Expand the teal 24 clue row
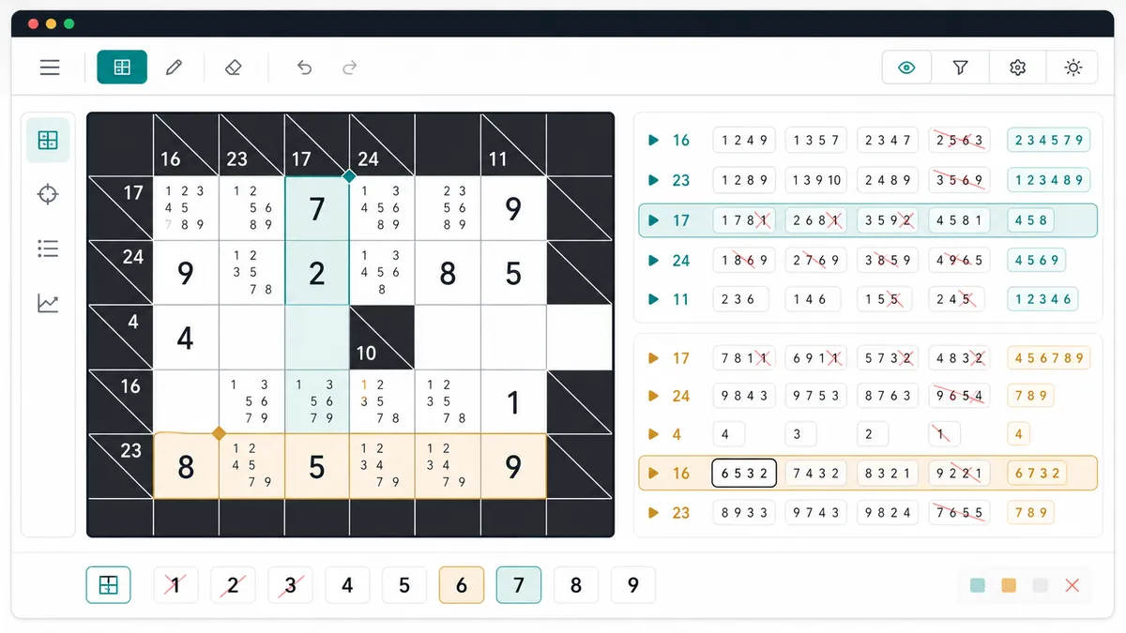The width and height of the screenshot is (1126, 633). click(x=654, y=260)
